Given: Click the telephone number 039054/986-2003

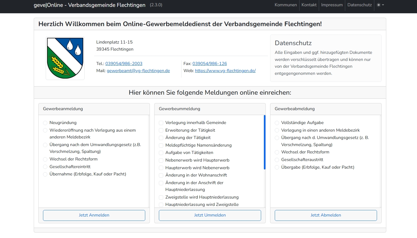Looking at the screenshot, I should pyautogui.click(x=124, y=64).
